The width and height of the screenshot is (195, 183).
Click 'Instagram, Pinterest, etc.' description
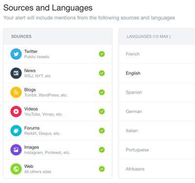(x=47, y=153)
